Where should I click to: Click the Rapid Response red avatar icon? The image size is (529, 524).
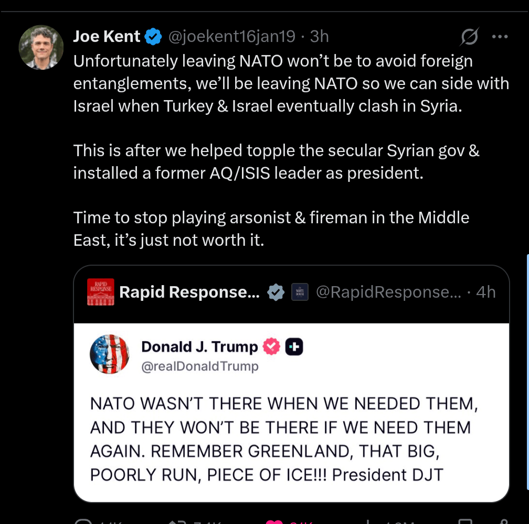pos(100,292)
